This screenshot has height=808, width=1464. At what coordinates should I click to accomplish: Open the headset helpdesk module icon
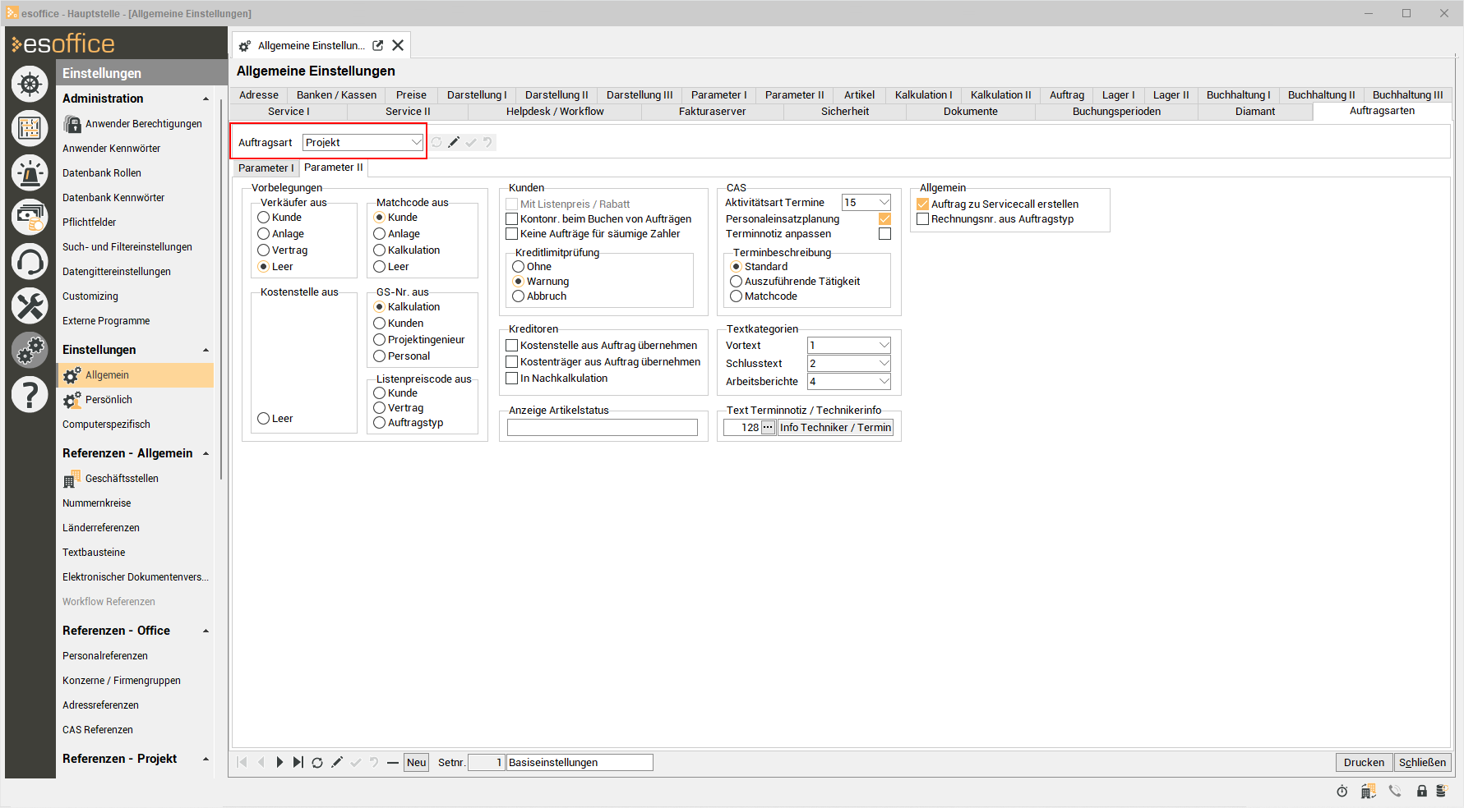(x=30, y=261)
